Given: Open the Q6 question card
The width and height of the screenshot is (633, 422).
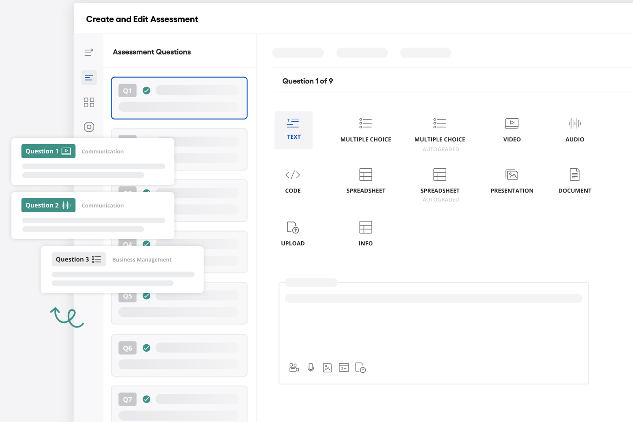Looking at the screenshot, I should 179,356.
